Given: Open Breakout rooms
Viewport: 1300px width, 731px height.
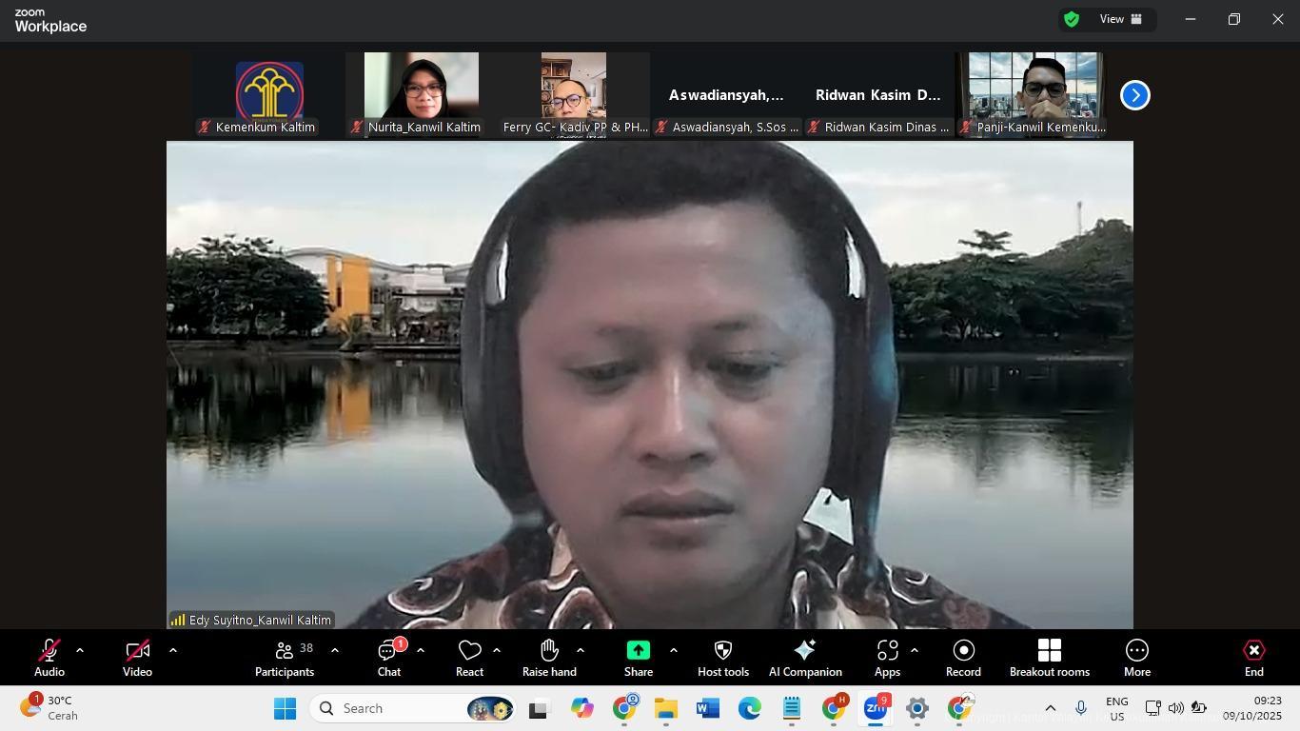Looking at the screenshot, I should (x=1049, y=658).
